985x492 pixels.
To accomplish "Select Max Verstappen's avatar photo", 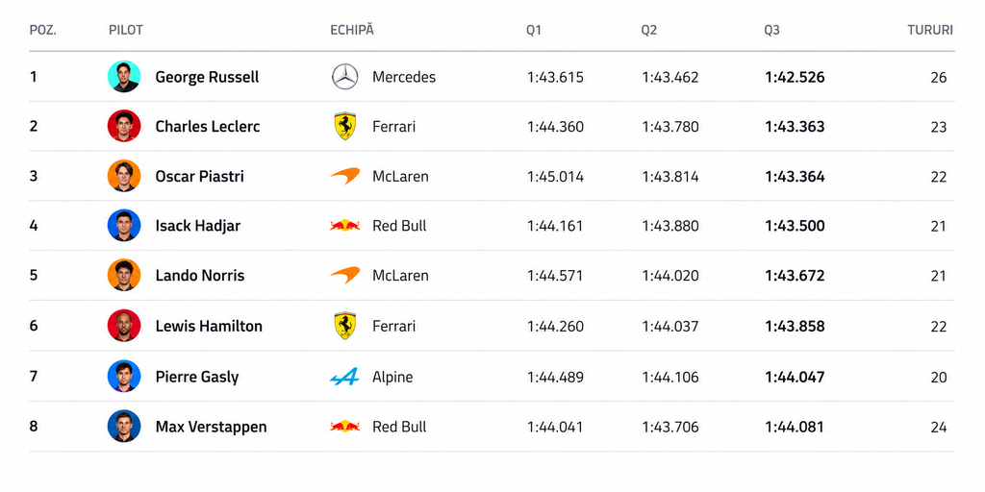I will [x=124, y=426].
